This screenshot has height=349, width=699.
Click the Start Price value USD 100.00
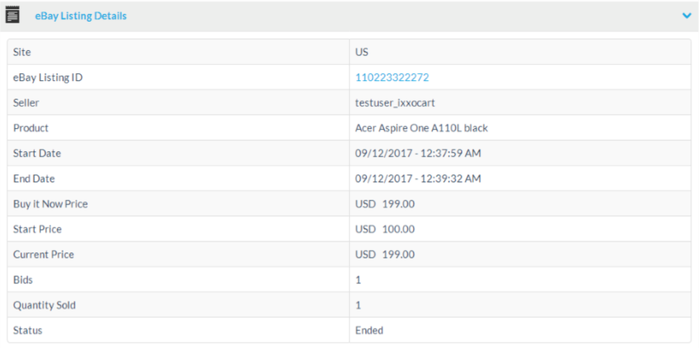click(385, 229)
